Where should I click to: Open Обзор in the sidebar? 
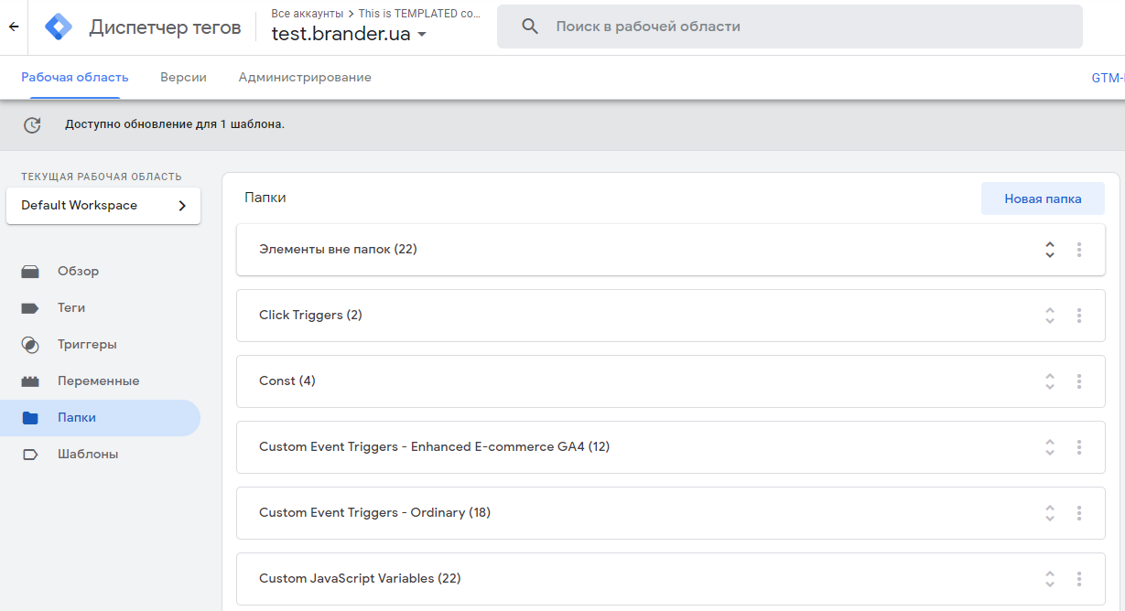[x=78, y=272]
